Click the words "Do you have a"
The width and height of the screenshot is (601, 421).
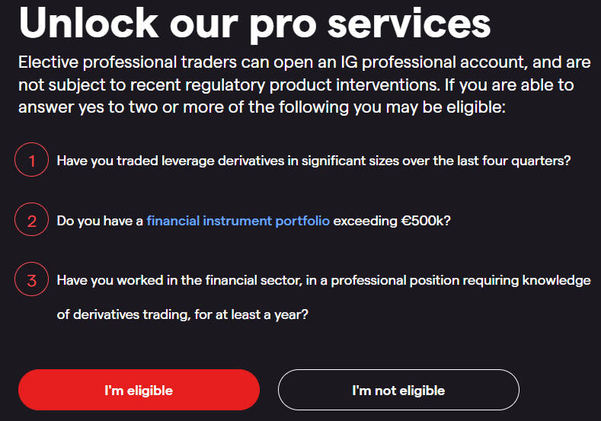(100, 222)
